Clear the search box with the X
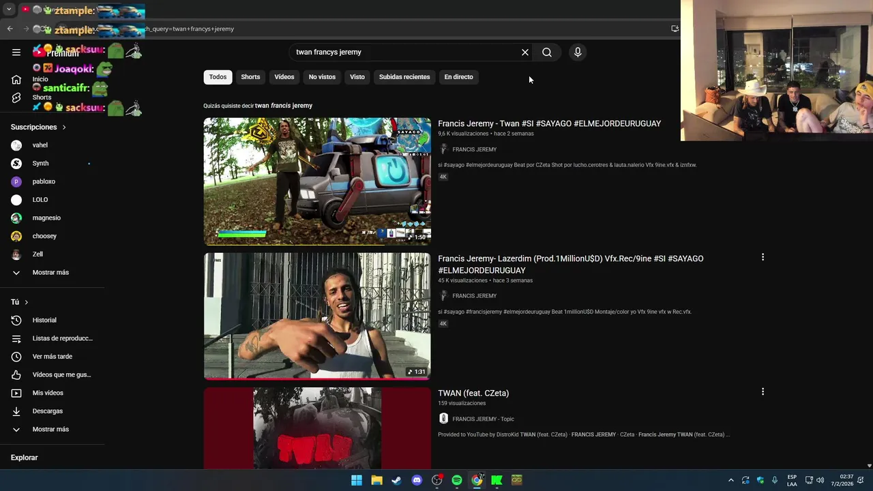 tap(525, 52)
